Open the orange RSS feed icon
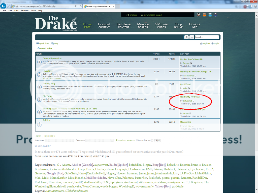The width and height of the screenshot is (258, 193). 204,15
